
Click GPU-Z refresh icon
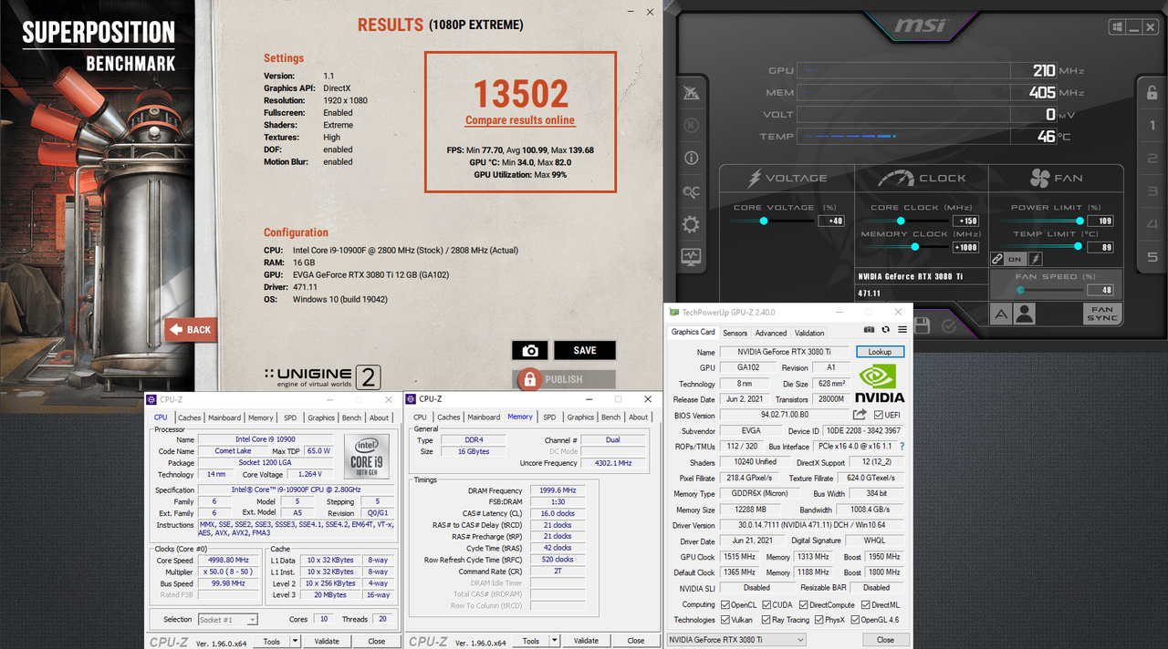885,329
